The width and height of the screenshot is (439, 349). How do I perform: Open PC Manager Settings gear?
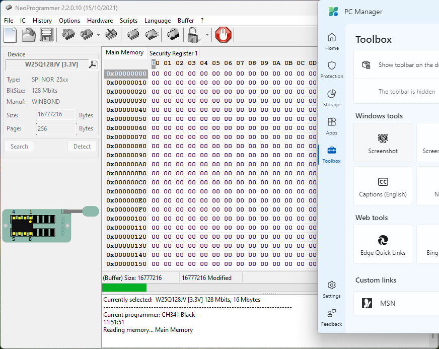[332, 289]
